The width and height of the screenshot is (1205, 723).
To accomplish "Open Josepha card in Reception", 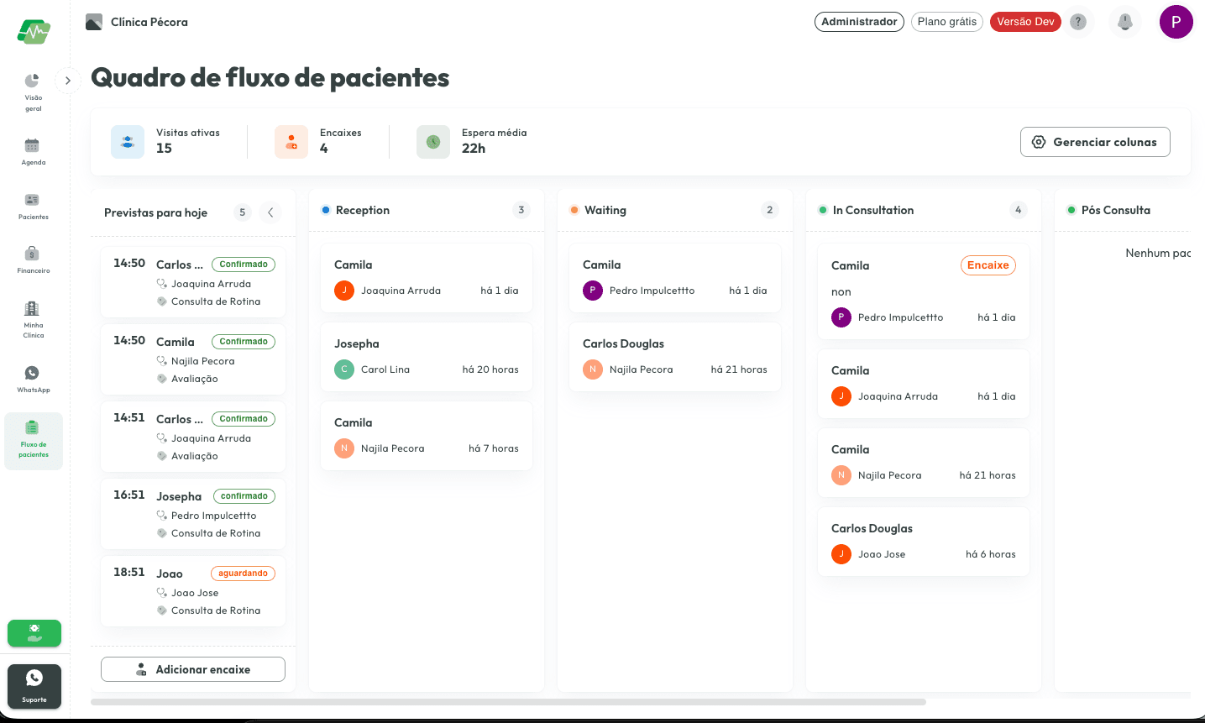I will coord(427,357).
